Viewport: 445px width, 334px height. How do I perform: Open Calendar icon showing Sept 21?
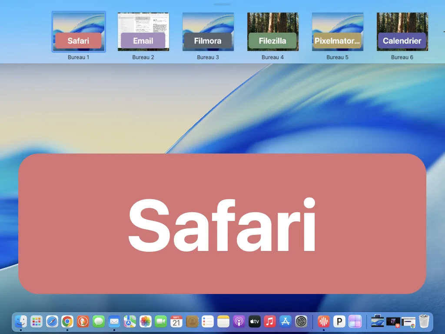176,321
